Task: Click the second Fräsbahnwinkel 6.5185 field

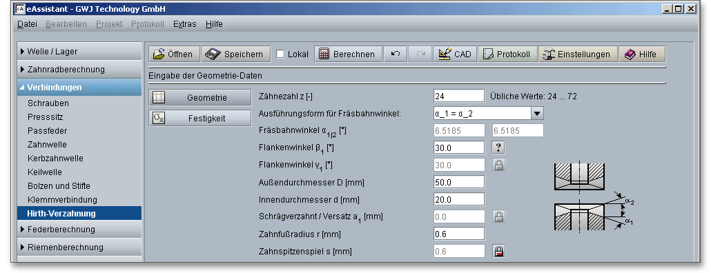Action: (x=518, y=130)
